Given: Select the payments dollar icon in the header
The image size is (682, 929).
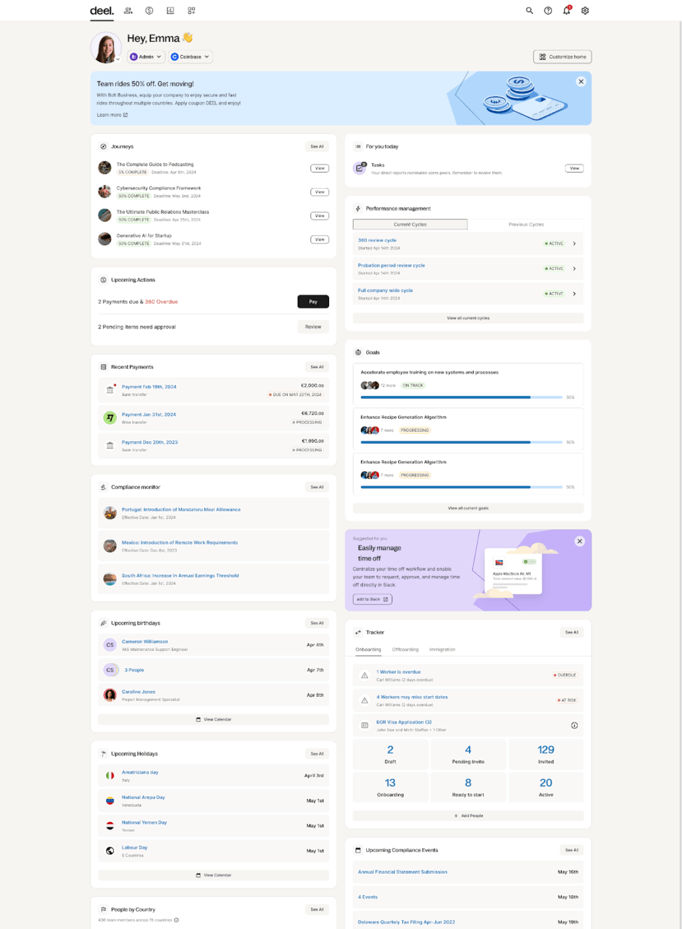Looking at the screenshot, I should 149,11.
